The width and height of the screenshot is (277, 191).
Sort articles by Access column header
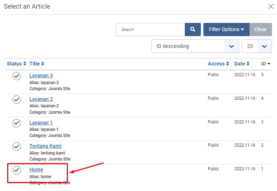pyautogui.click(x=218, y=64)
